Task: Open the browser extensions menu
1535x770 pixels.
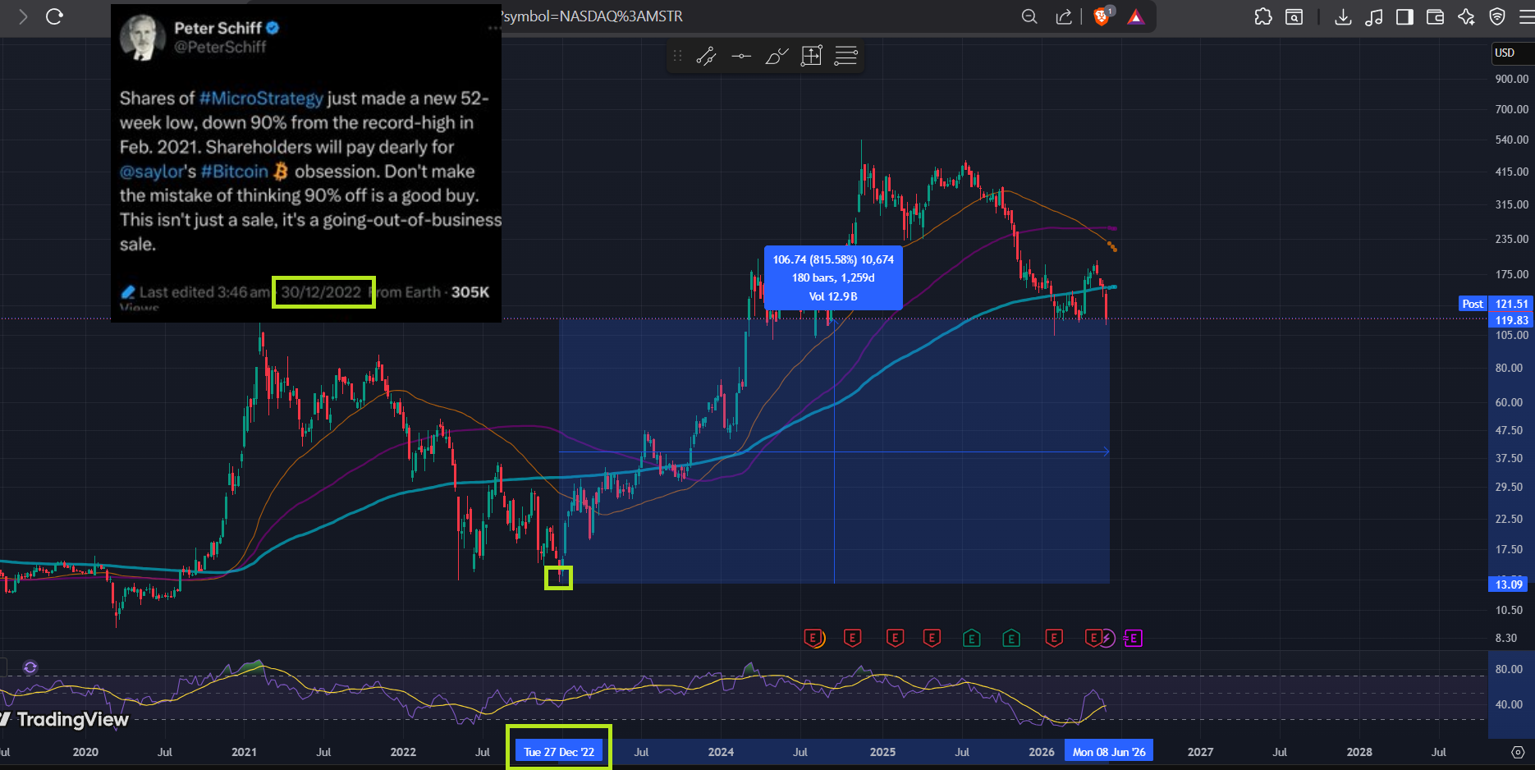Action: coord(1263,16)
